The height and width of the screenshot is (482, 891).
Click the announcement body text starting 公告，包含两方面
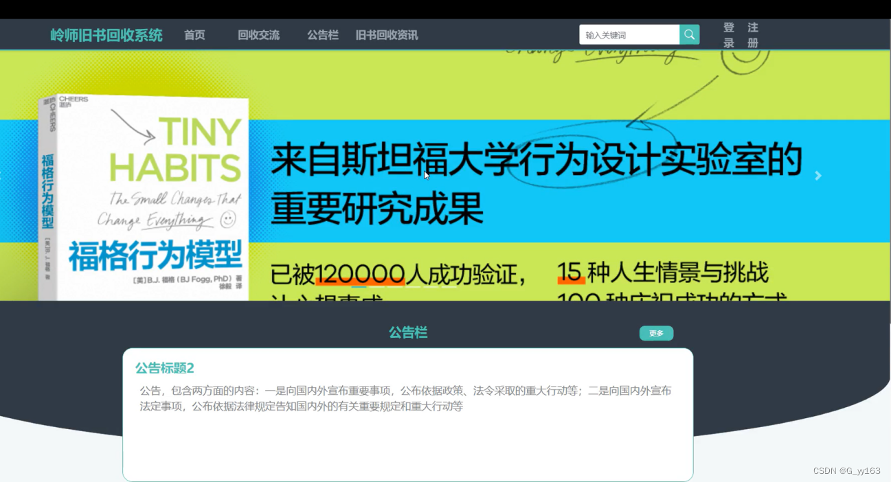tap(405, 398)
